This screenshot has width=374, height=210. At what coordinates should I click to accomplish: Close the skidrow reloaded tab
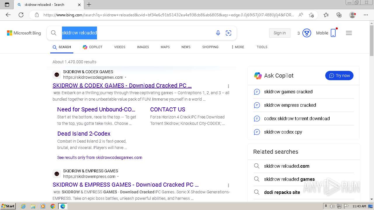point(79,5)
